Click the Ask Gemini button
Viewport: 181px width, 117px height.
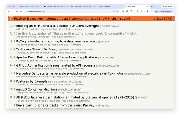coord(167,6)
